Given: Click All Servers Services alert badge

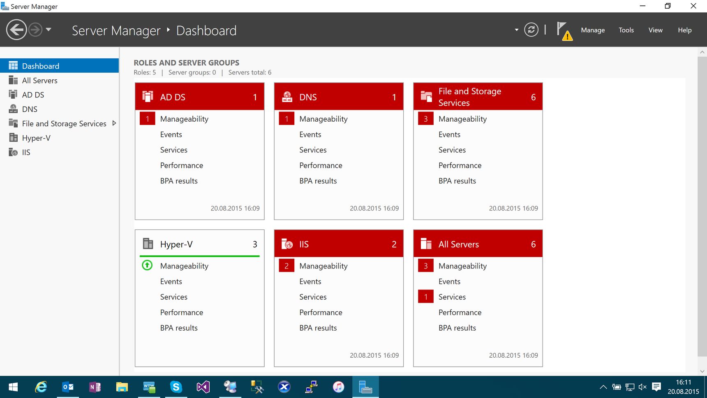Looking at the screenshot, I should tap(425, 296).
